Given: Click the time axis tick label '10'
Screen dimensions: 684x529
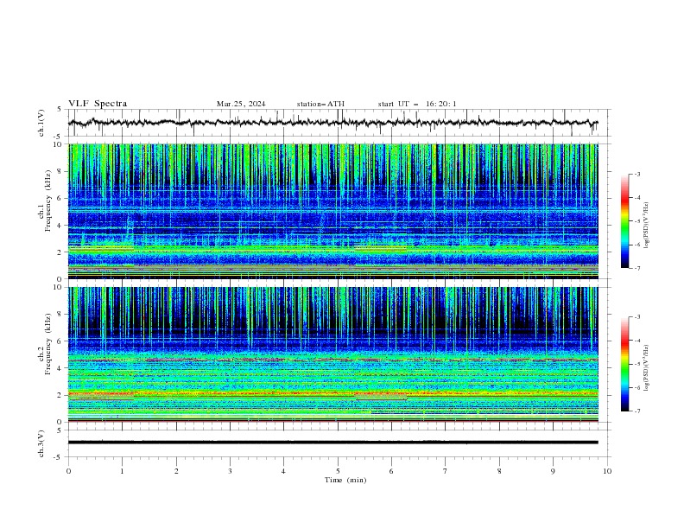Looking at the screenshot, I should tap(607, 471).
